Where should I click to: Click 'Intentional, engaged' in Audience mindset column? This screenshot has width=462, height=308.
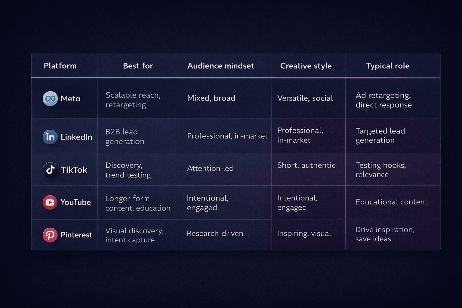point(208,203)
